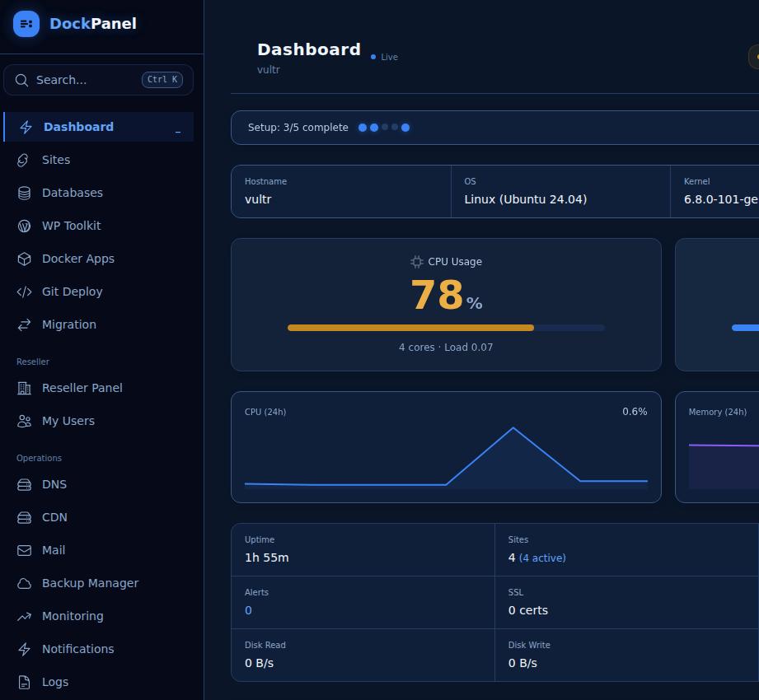
Task: Click the Uptime 1h 55m value
Action: (x=267, y=558)
